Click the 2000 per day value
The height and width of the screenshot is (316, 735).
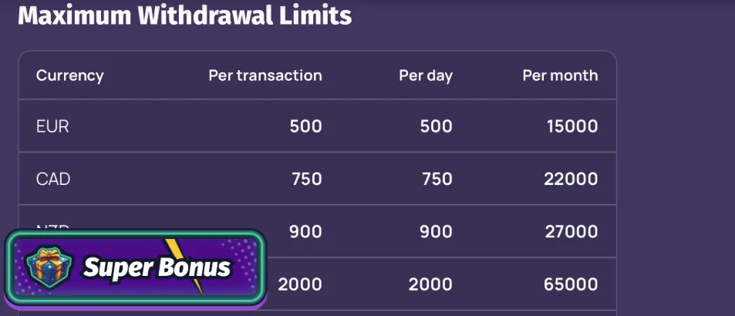pyautogui.click(x=430, y=284)
